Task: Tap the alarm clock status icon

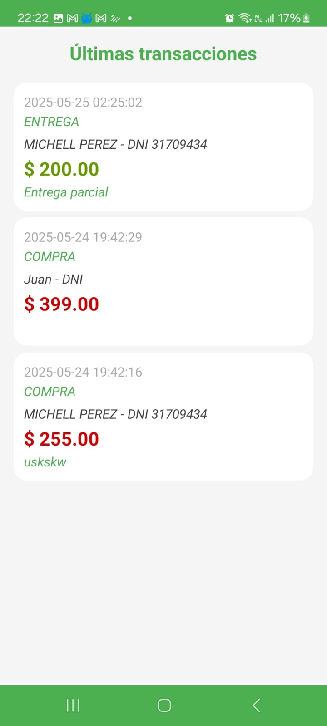Action: (230, 18)
